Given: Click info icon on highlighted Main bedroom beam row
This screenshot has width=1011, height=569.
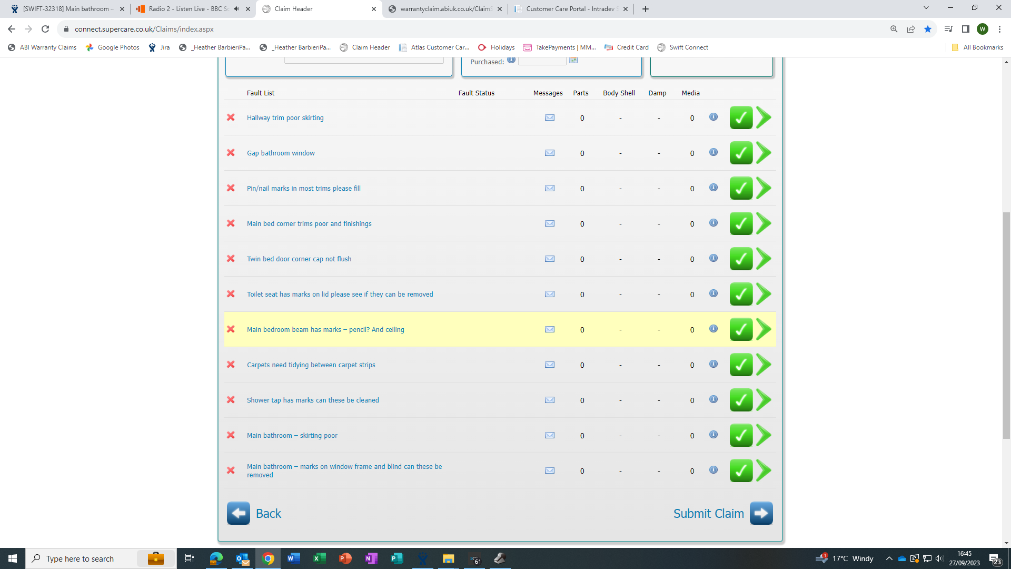Looking at the screenshot, I should (713, 329).
